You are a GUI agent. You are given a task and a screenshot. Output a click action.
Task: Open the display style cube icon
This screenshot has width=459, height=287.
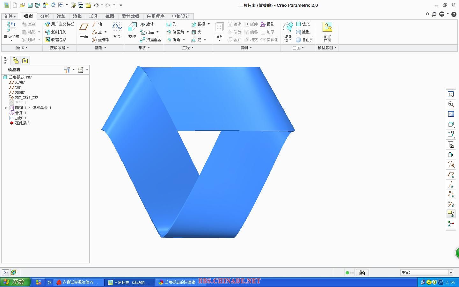pos(451,124)
